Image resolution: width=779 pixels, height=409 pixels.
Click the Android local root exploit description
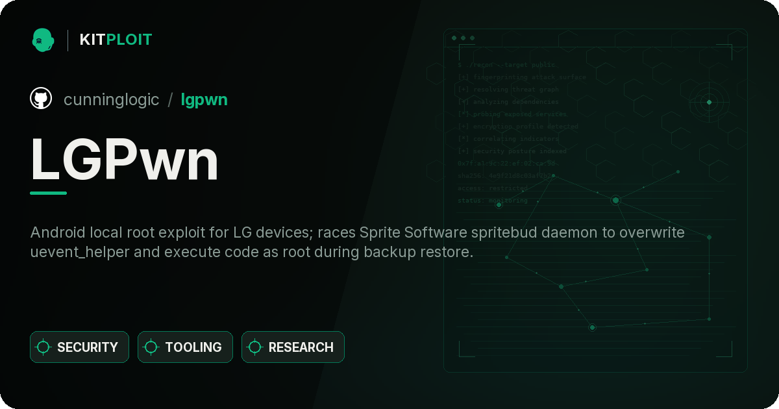click(358, 242)
